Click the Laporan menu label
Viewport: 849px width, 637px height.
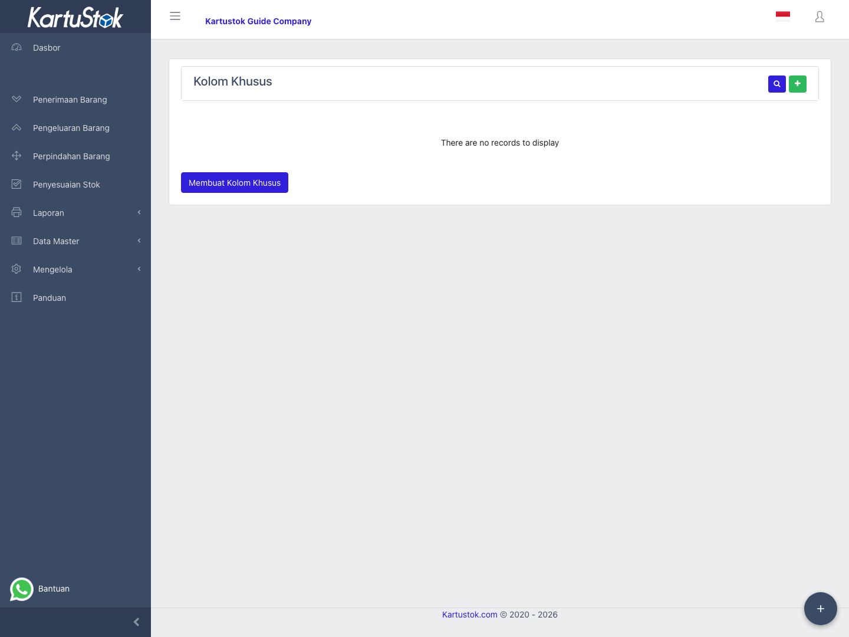[x=48, y=213]
